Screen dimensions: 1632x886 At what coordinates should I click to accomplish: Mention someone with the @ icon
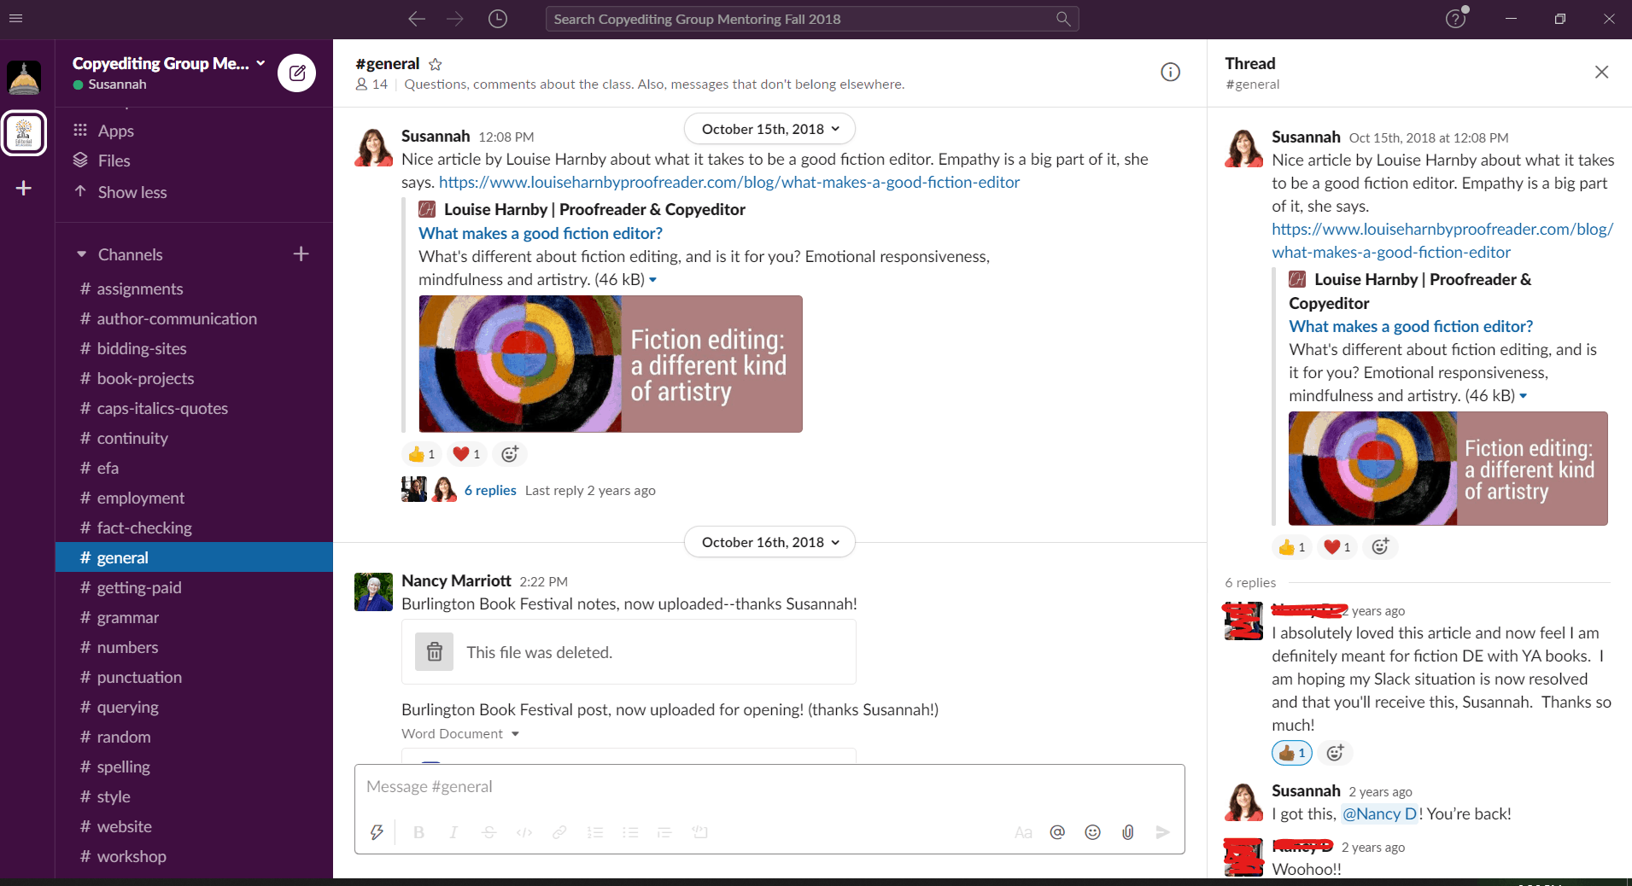[x=1057, y=832]
